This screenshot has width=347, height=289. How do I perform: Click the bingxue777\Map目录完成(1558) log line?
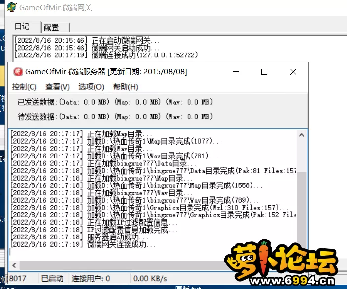pyautogui.click(x=136, y=185)
